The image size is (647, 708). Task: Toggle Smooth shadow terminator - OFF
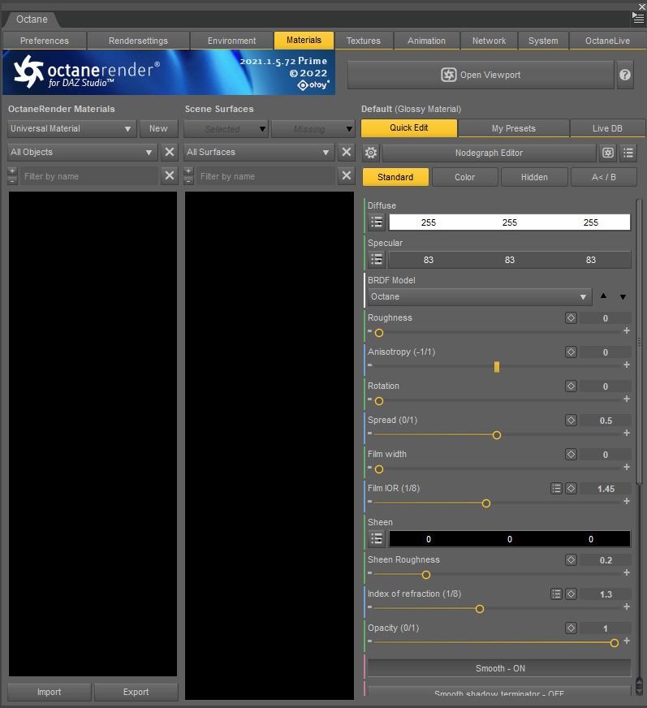[x=499, y=693]
